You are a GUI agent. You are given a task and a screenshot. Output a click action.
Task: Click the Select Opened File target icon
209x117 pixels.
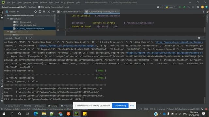[x=35, y=12]
